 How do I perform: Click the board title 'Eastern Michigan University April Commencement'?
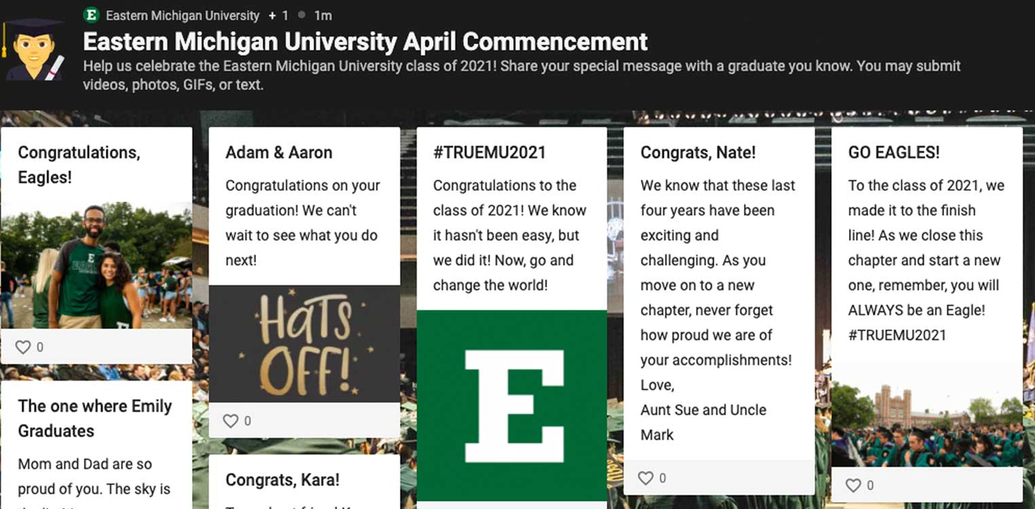click(x=365, y=42)
